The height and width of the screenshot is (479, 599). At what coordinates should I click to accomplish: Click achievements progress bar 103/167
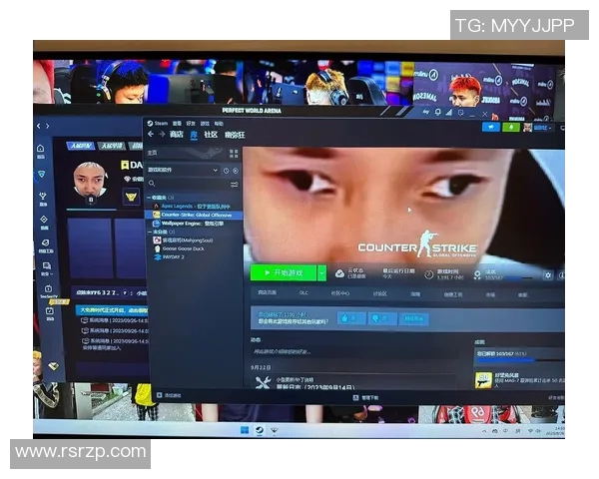[519, 360]
